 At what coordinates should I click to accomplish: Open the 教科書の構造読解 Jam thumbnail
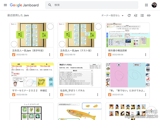coord(127,35)
